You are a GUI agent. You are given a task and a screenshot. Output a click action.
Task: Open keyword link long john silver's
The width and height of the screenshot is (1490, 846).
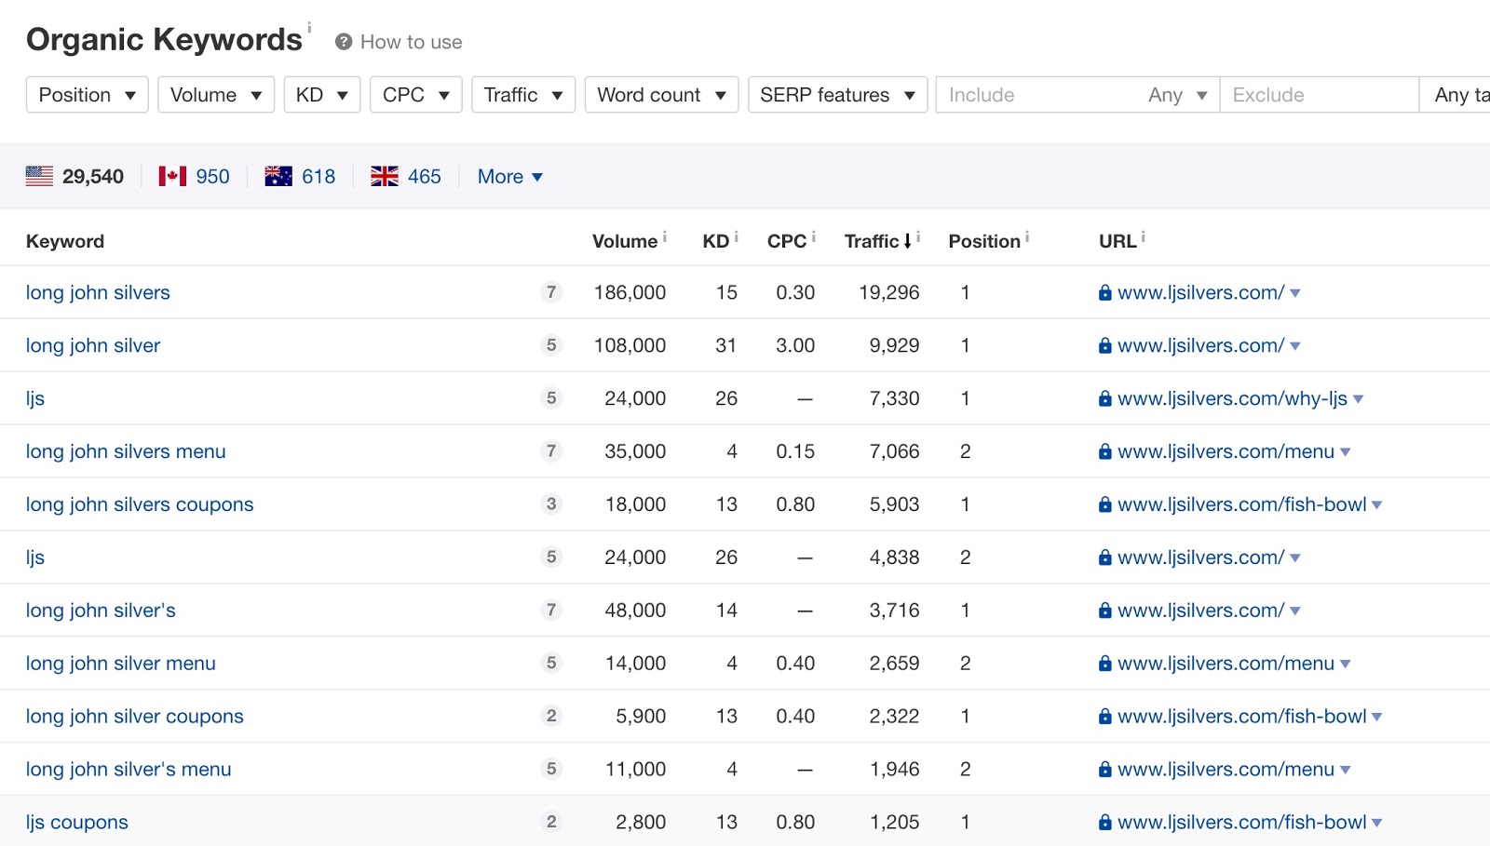coord(101,611)
